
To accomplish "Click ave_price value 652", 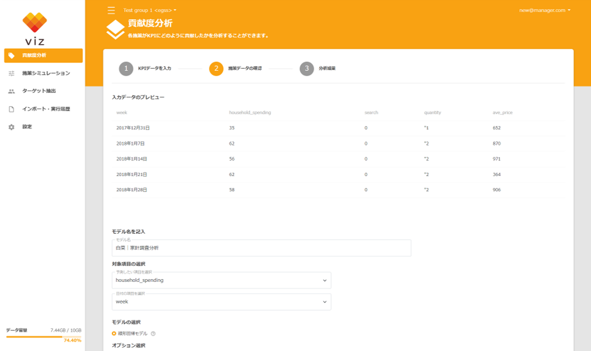I will pos(496,128).
